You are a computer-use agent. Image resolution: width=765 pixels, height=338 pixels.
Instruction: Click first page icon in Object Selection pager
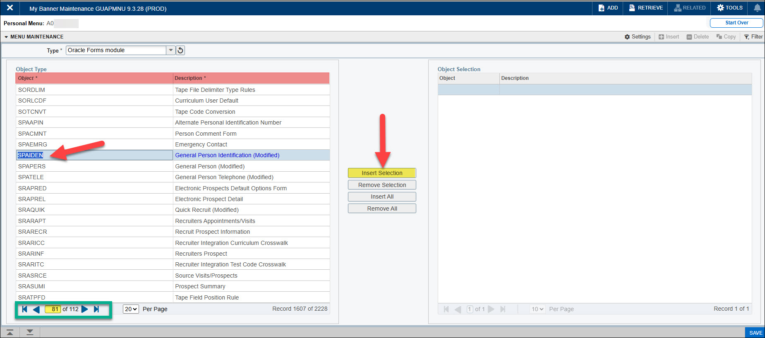tap(446, 309)
